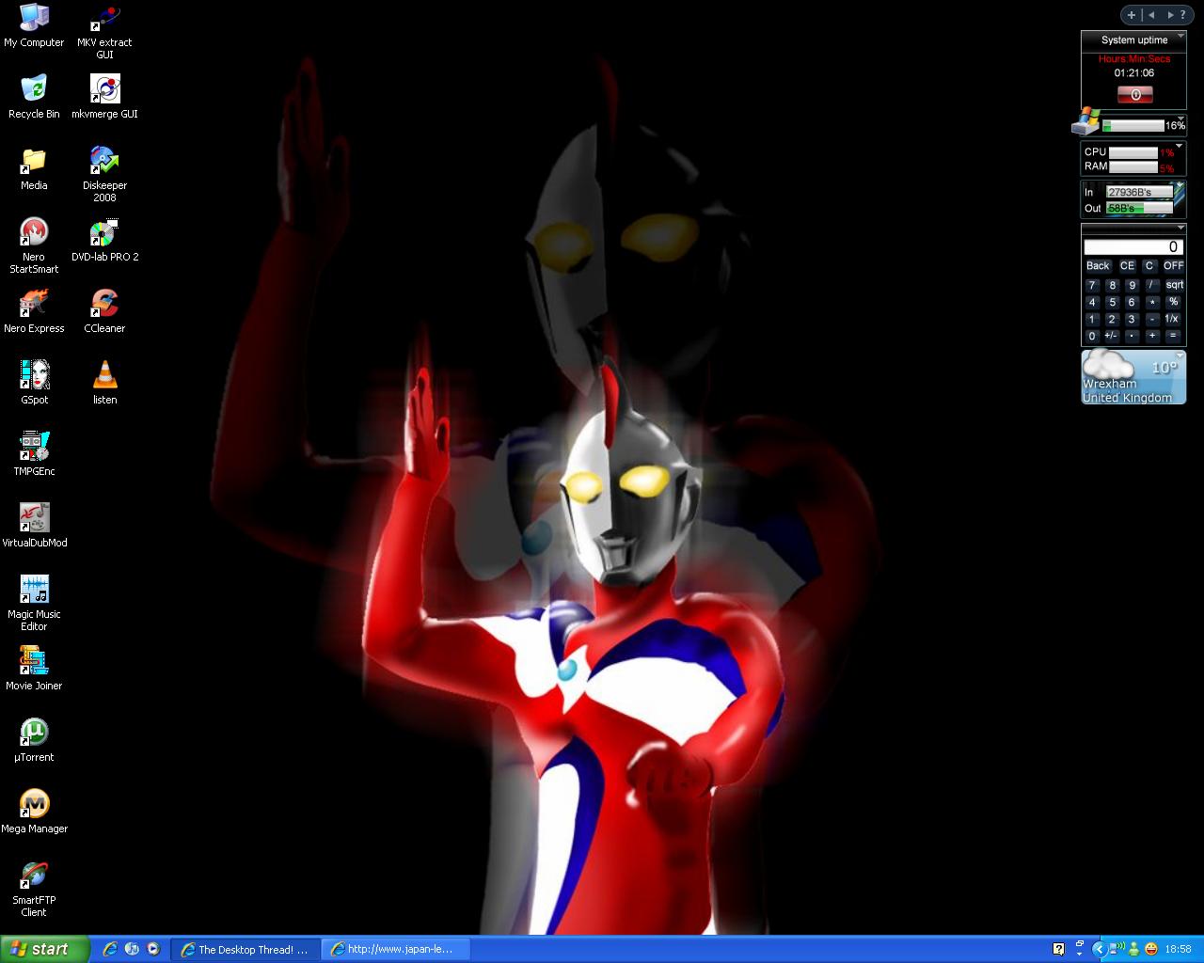Click the Internet Explorer quick launch icon

point(110,949)
